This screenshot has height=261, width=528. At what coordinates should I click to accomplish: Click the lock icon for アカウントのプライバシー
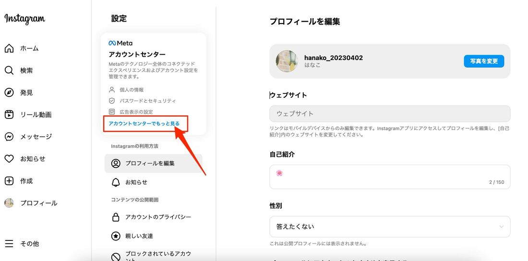point(116,217)
